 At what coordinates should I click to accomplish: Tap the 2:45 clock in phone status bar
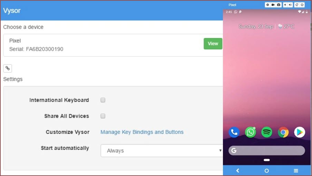tap(229, 12)
